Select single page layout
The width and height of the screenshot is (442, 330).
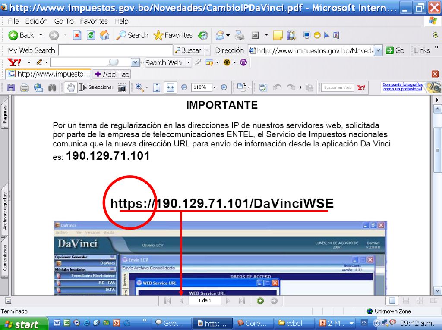392,301
